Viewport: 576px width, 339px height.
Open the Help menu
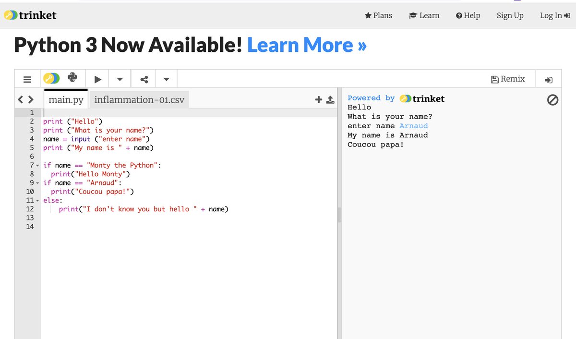(x=468, y=15)
